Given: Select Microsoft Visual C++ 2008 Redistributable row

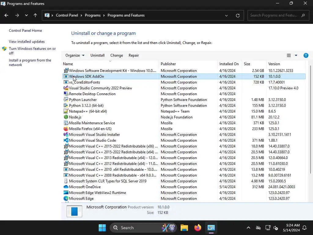Looking at the screenshot, I should pyautogui.click(x=184, y=175).
